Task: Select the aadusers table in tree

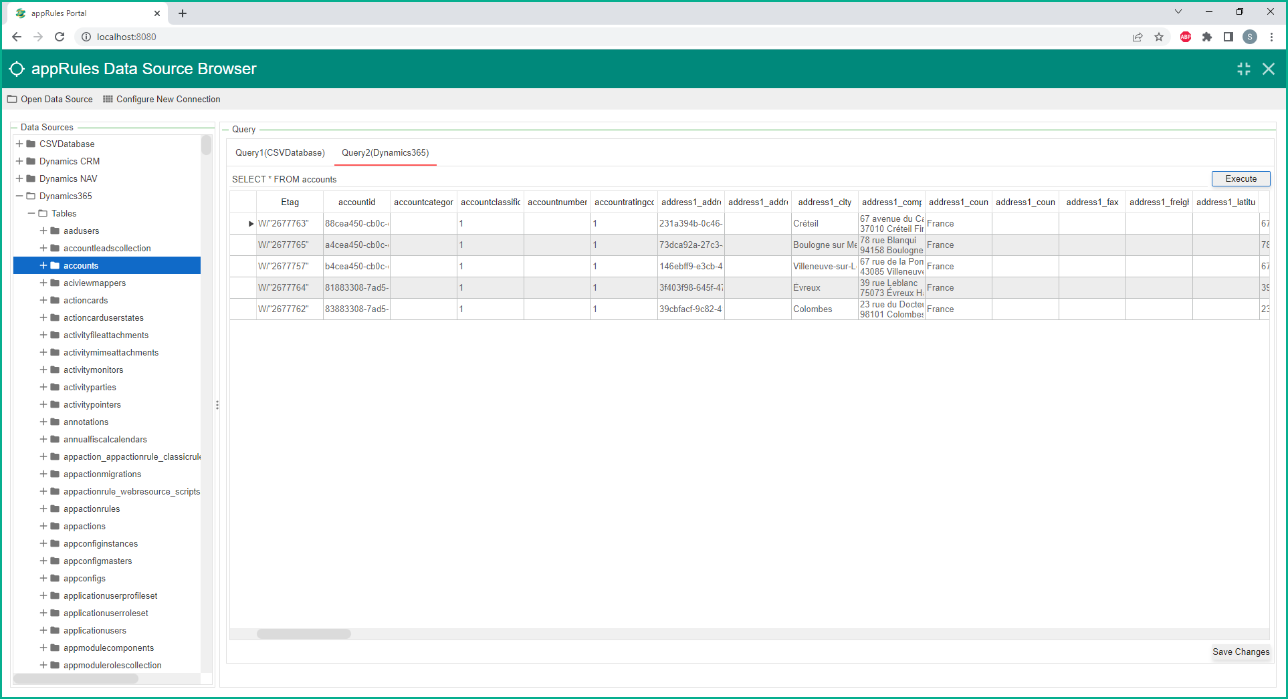Action: (x=81, y=231)
